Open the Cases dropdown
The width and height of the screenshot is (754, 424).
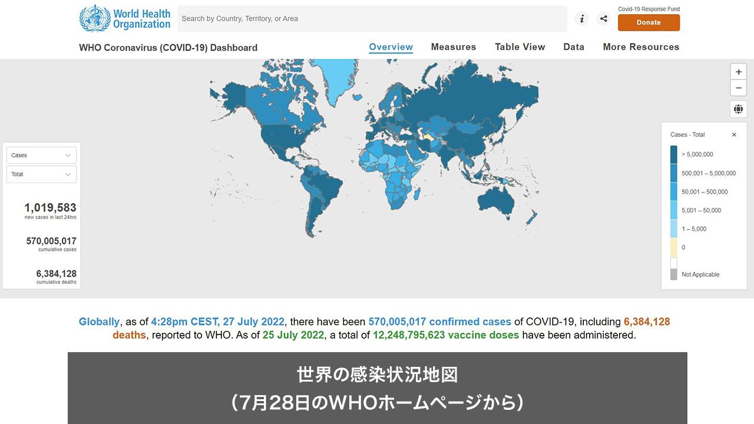tap(41, 155)
